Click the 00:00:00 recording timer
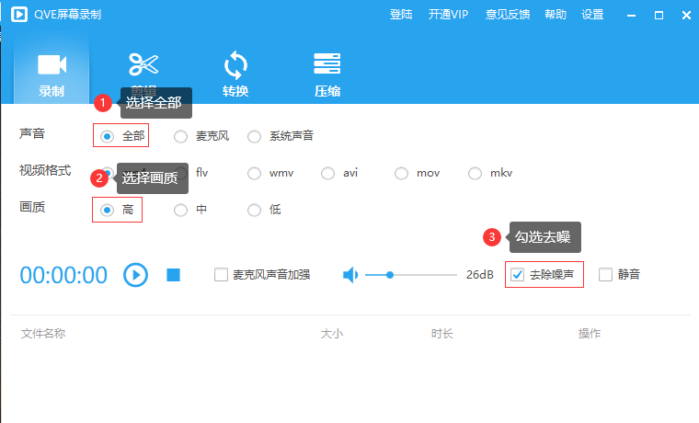Image resolution: width=699 pixels, height=423 pixels. (63, 275)
